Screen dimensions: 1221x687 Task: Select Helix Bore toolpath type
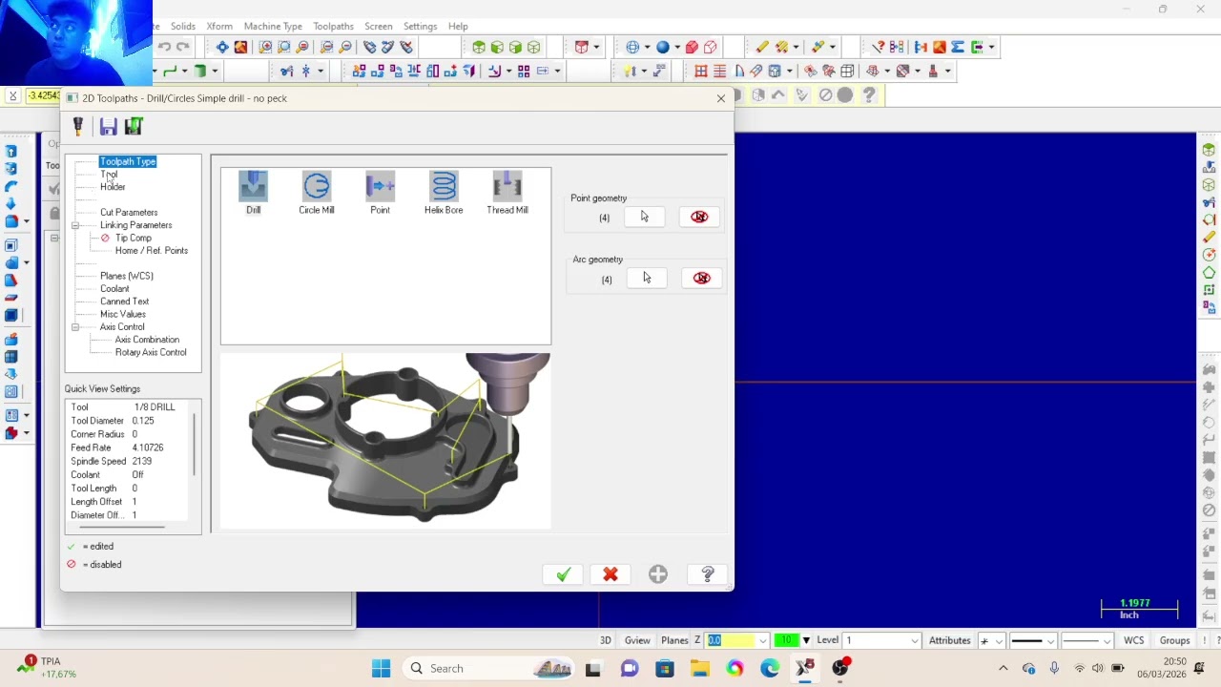pyautogui.click(x=444, y=193)
